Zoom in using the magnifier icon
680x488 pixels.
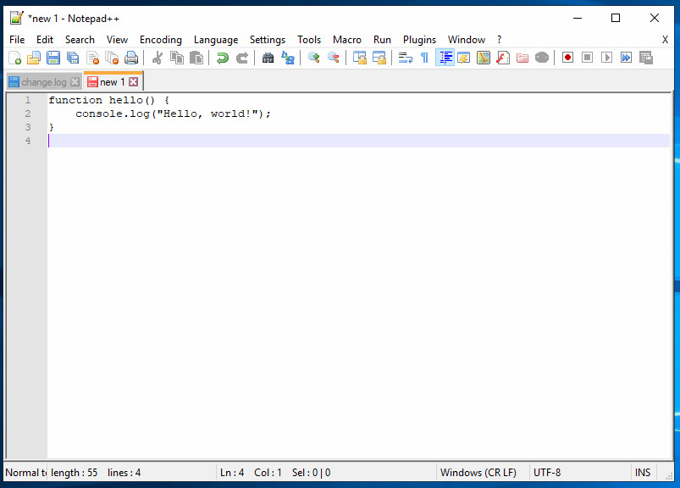(x=312, y=57)
